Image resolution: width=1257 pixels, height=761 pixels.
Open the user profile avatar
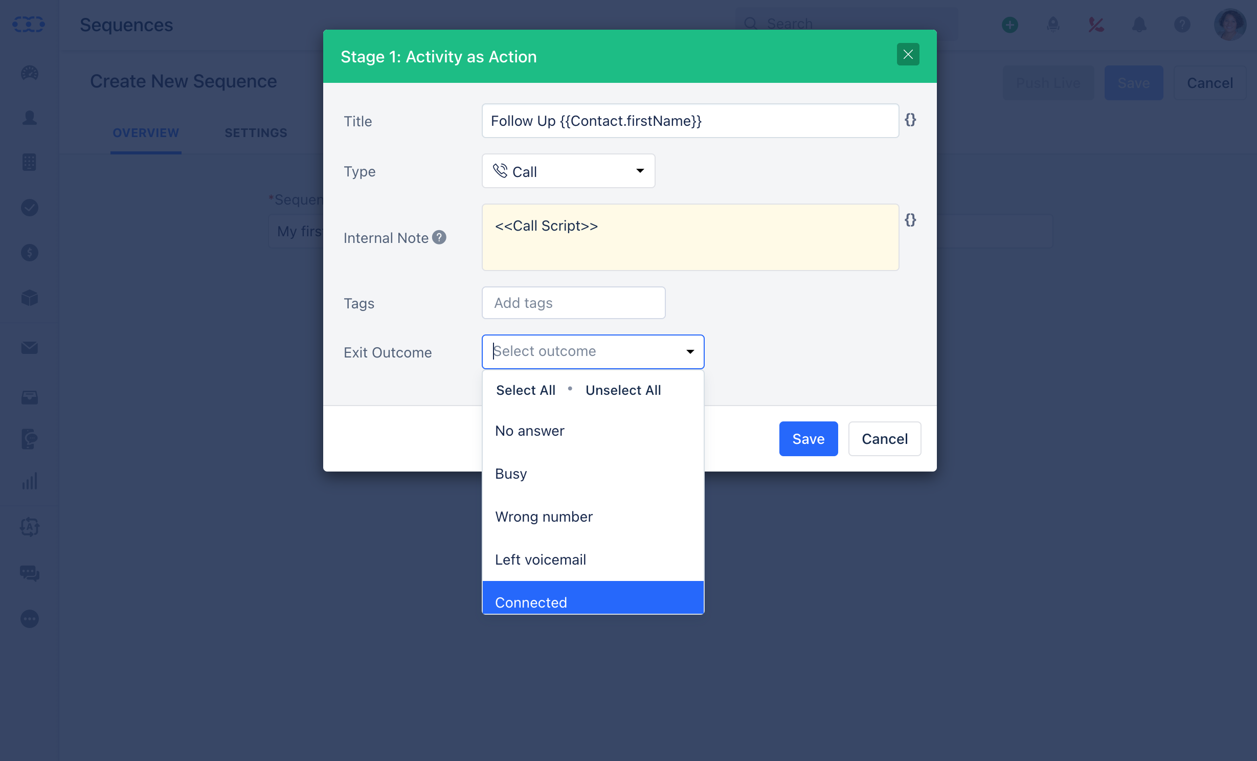point(1230,25)
